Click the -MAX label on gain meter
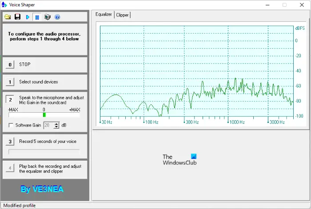 coord(13,110)
